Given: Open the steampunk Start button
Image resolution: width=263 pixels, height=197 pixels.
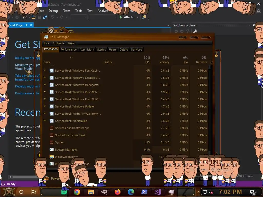Looking at the screenshot, I should point(9,192).
